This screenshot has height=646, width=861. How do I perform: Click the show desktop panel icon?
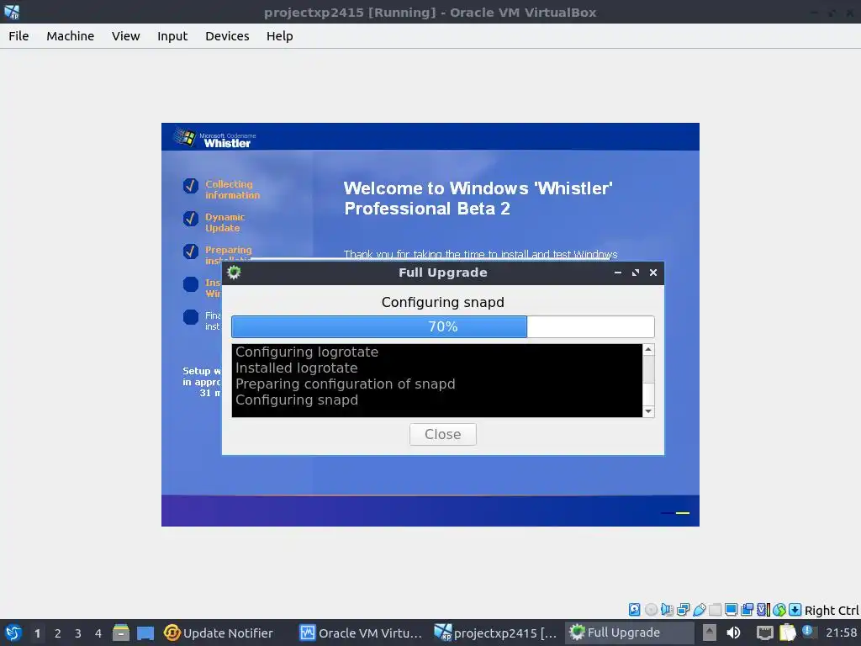pyautogui.click(x=145, y=633)
